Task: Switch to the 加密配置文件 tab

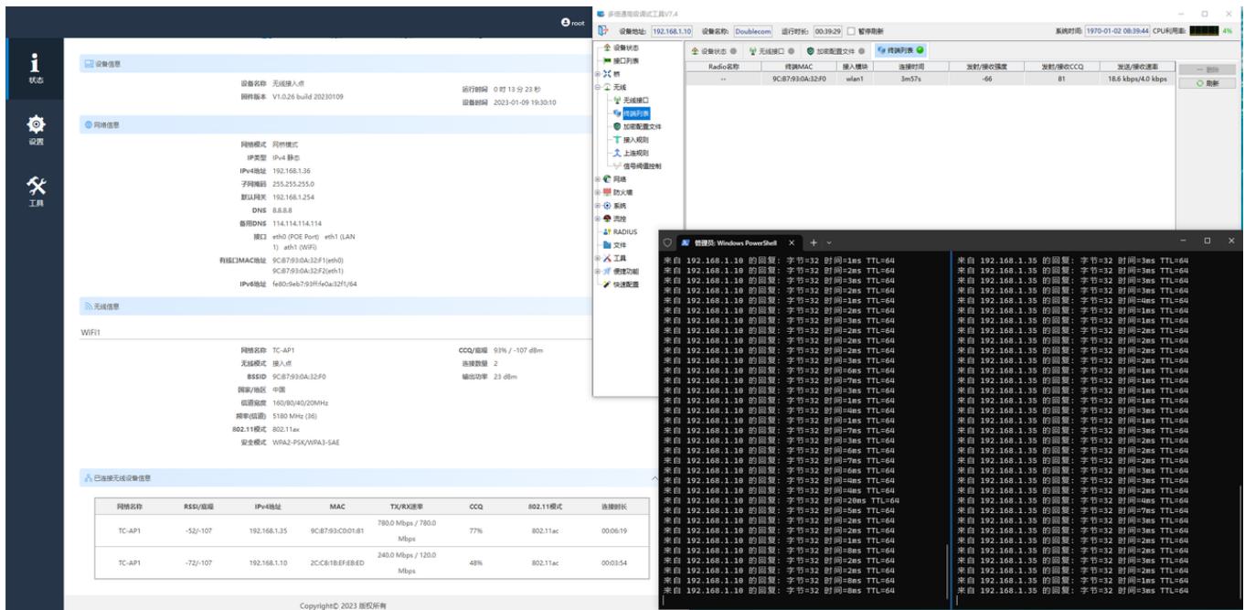Action: (x=835, y=51)
